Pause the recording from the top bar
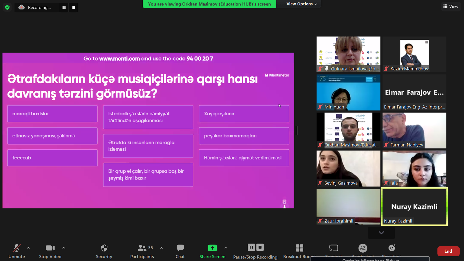This screenshot has height=261, width=464. tap(64, 8)
